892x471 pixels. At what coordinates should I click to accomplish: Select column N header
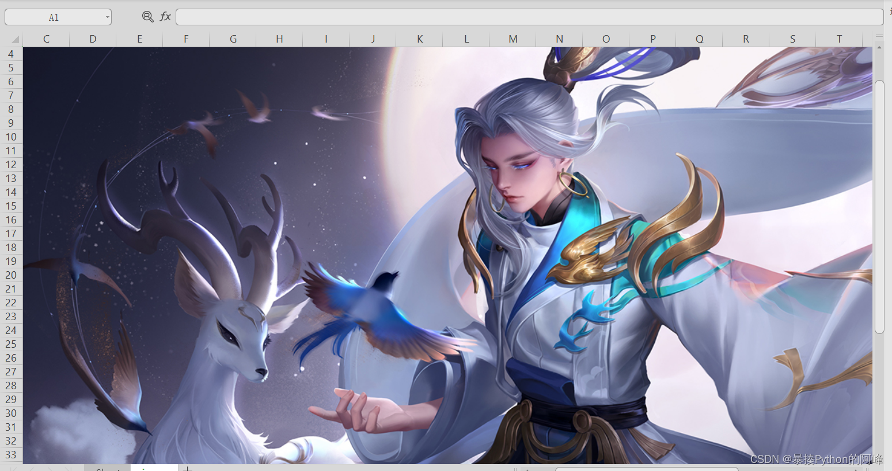click(x=559, y=39)
